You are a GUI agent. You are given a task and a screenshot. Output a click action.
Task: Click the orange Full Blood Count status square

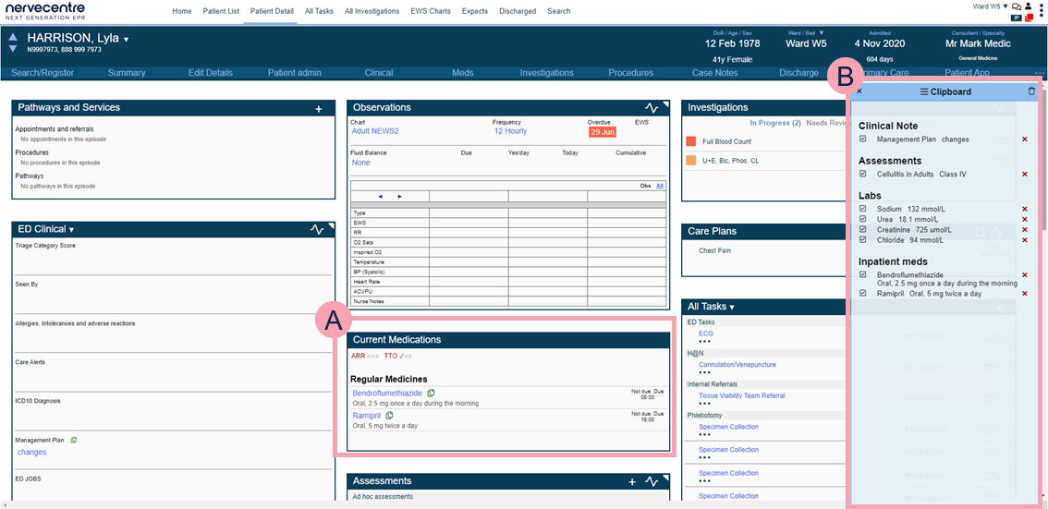click(x=690, y=141)
